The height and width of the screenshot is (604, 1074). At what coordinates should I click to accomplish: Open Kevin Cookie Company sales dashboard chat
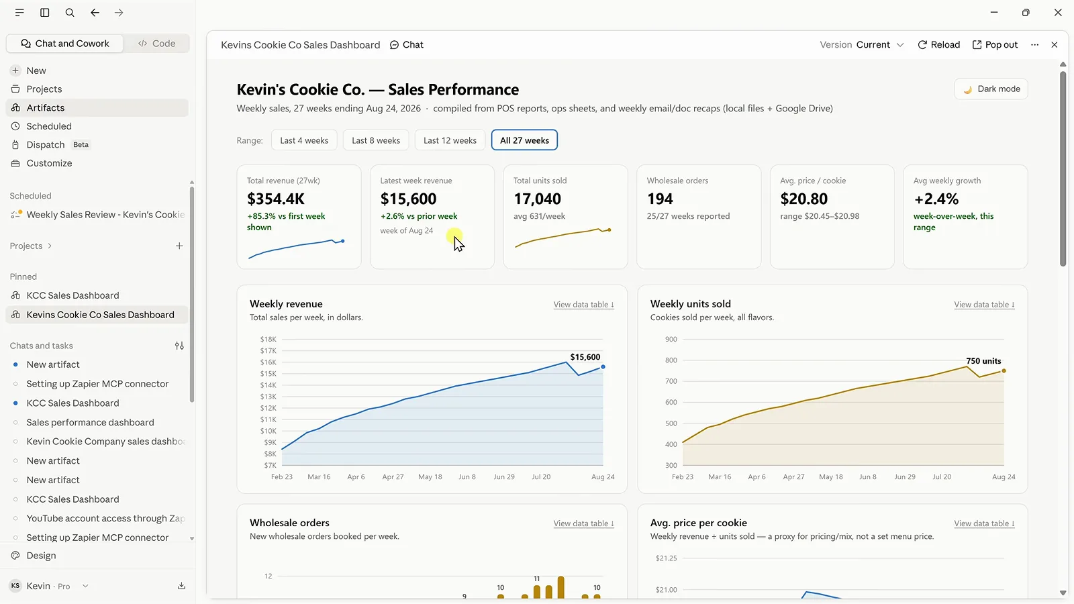tap(97, 442)
